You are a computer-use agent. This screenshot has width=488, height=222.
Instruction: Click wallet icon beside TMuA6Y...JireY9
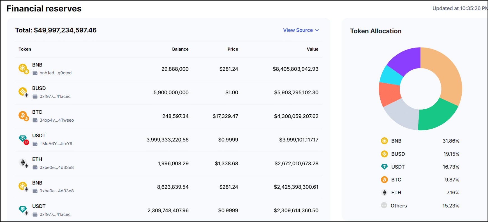click(35, 144)
